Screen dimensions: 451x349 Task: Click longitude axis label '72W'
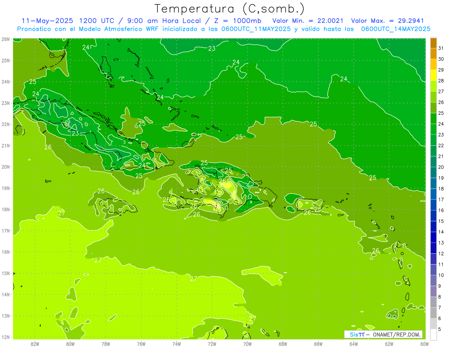tap(212, 344)
